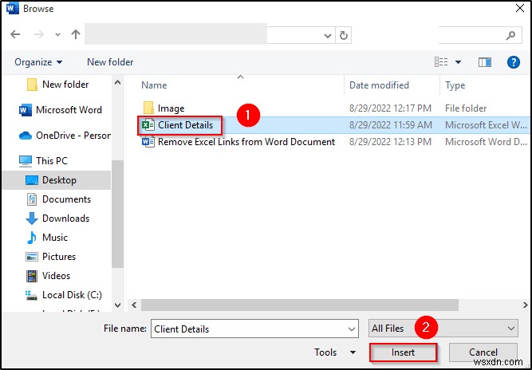Screen dimensions: 532x370
Task: Toggle the preview pane icon
Action: coord(484,62)
